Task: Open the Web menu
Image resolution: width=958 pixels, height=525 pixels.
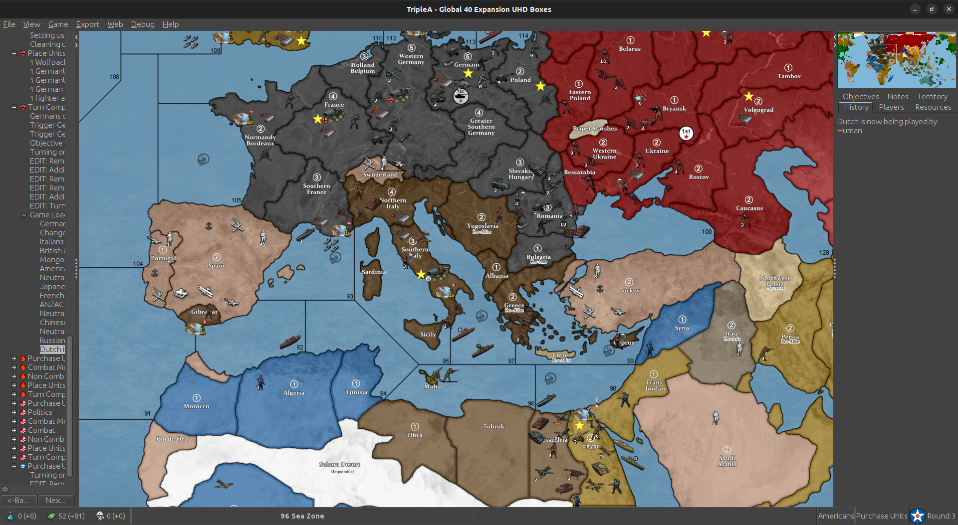Action: 115,24
